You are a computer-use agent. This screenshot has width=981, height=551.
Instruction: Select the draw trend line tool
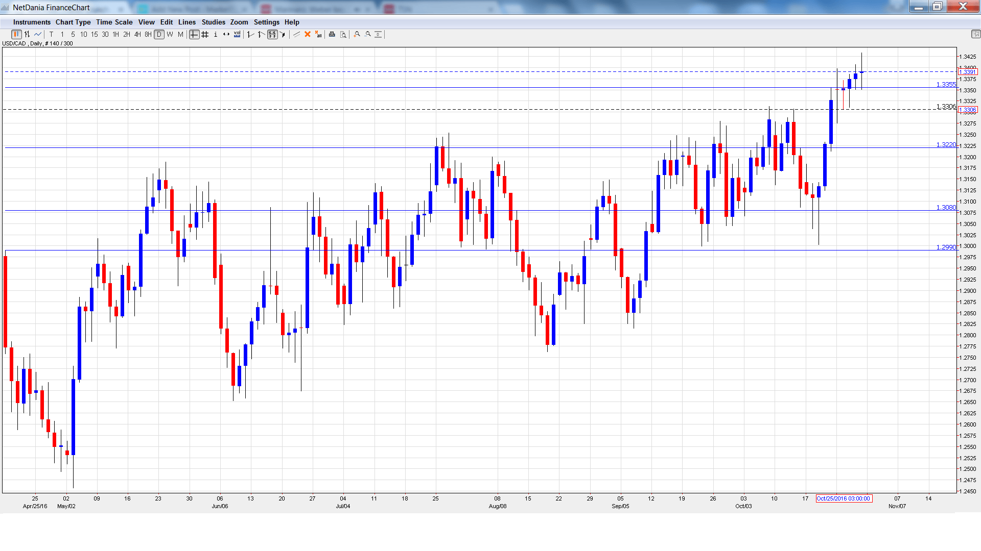296,34
